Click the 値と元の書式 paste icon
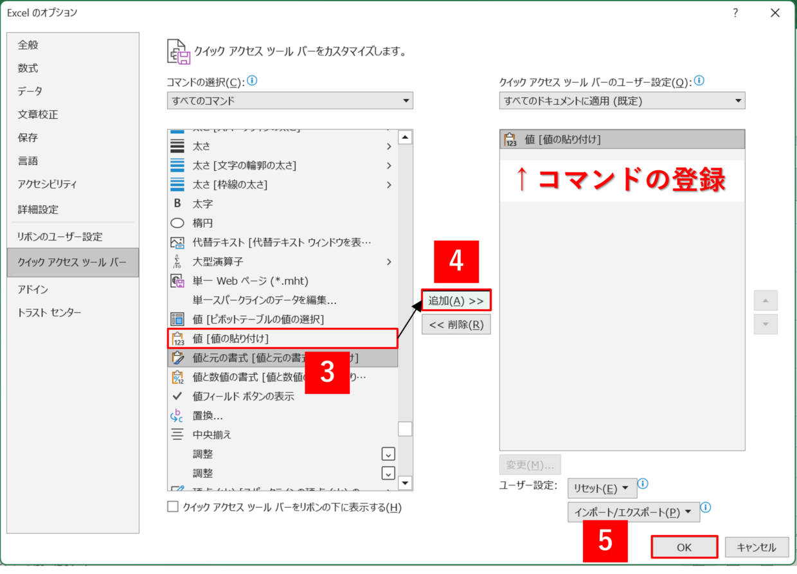 [x=177, y=357]
